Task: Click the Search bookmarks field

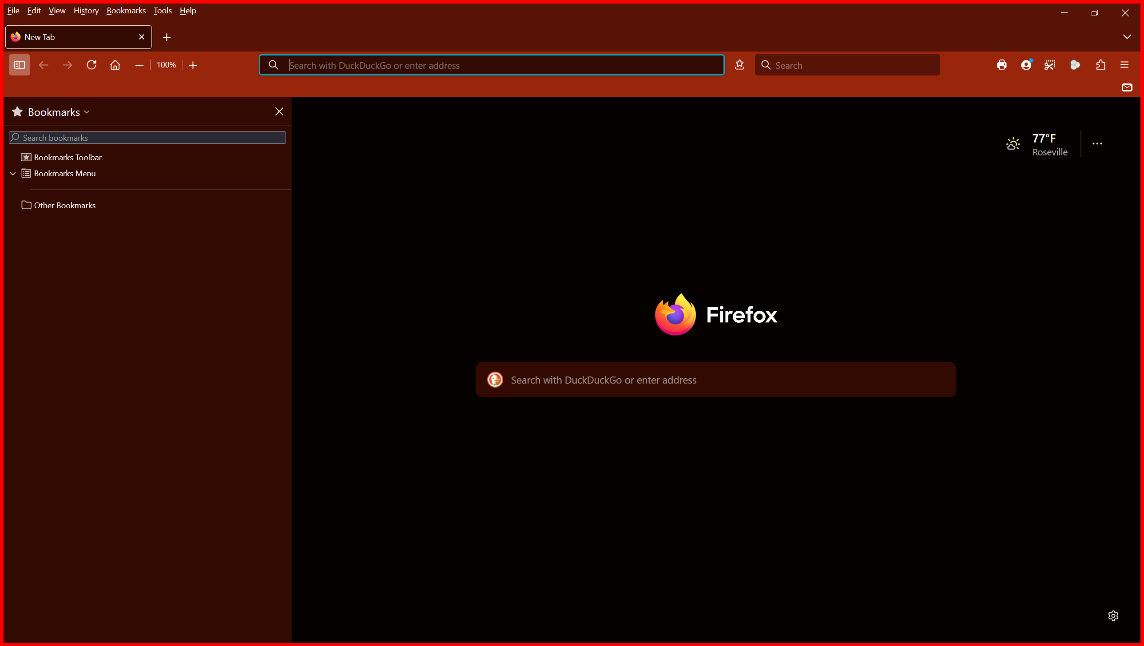Action: click(147, 138)
